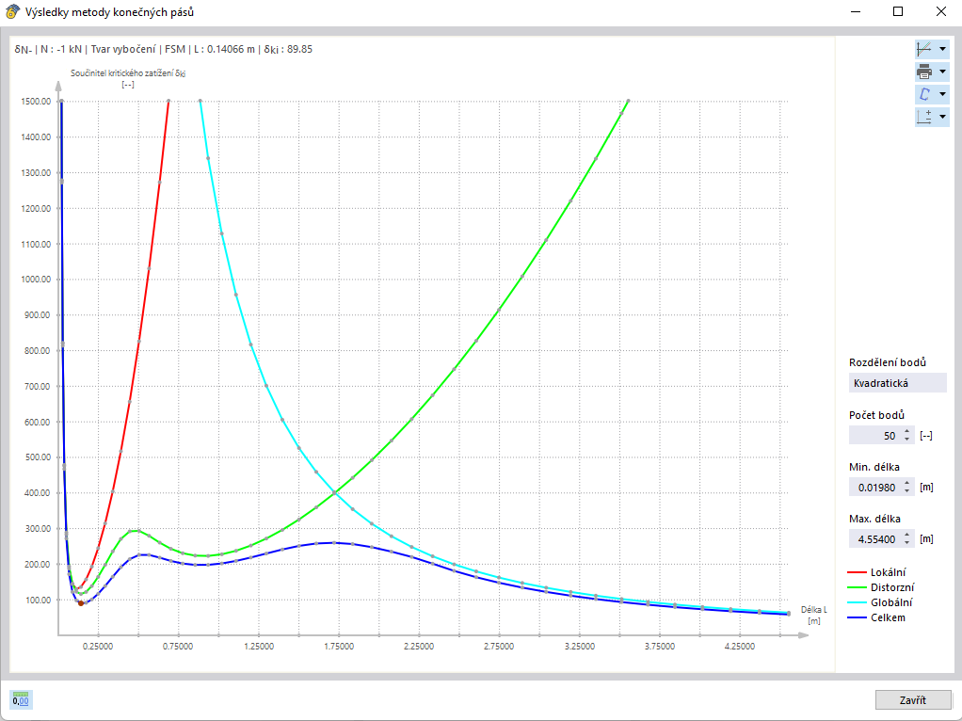The width and height of the screenshot is (962, 721).
Task: Click the Min. délka value field
Action: tap(874, 488)
